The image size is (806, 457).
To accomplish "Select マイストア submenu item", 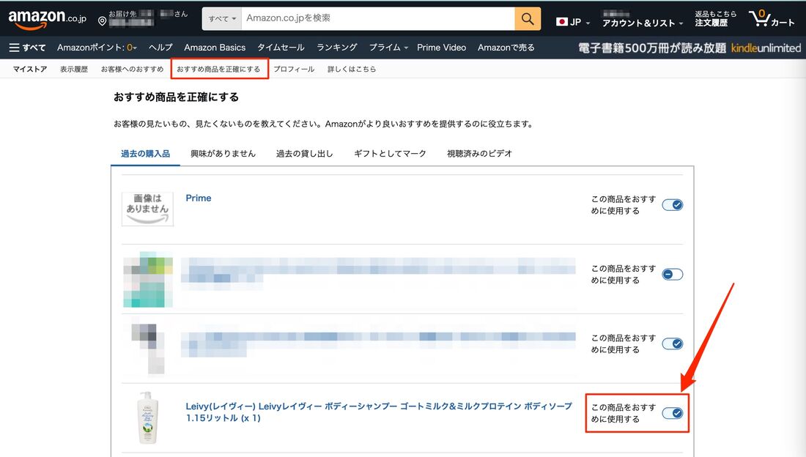I will (30, 69).
